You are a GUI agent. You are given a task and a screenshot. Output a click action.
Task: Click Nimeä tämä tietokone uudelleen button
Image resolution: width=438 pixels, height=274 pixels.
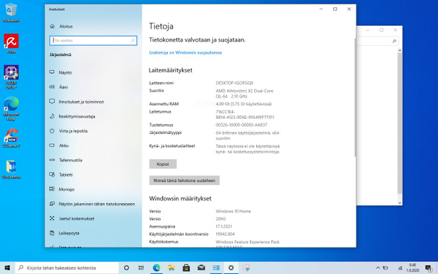click(x=184, y=180)
